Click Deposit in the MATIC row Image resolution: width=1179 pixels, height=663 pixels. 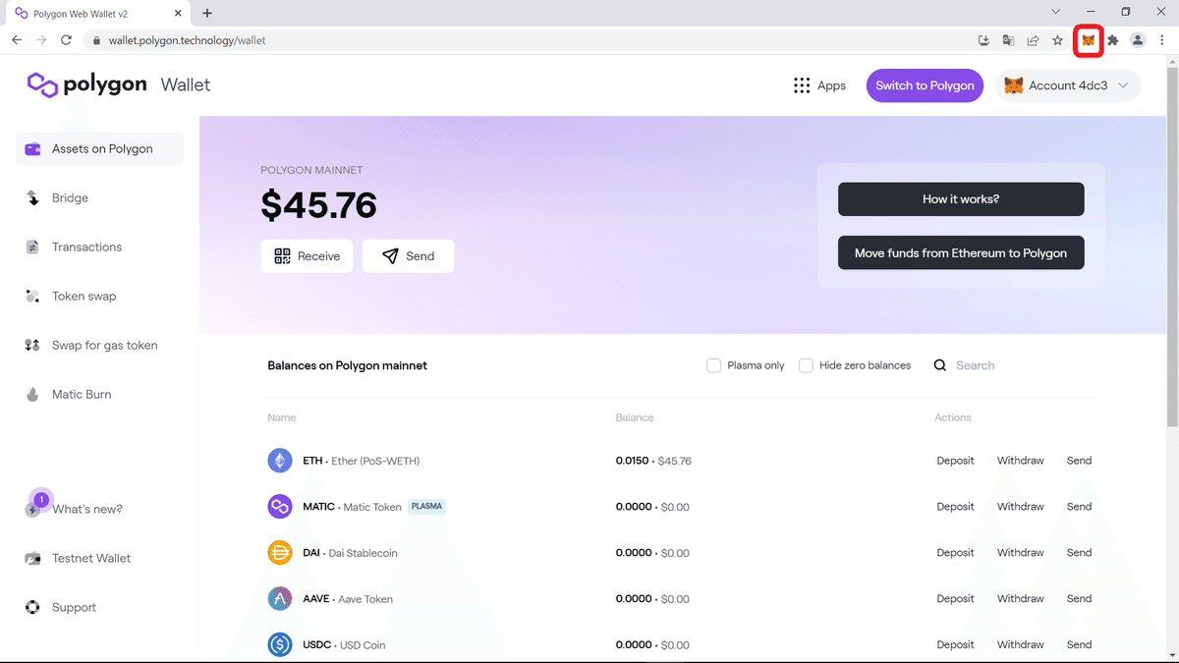pyautogui.click(x=955, y=507)
